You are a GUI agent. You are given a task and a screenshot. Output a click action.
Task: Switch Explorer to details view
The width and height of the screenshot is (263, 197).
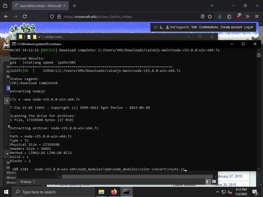[207, 182]
